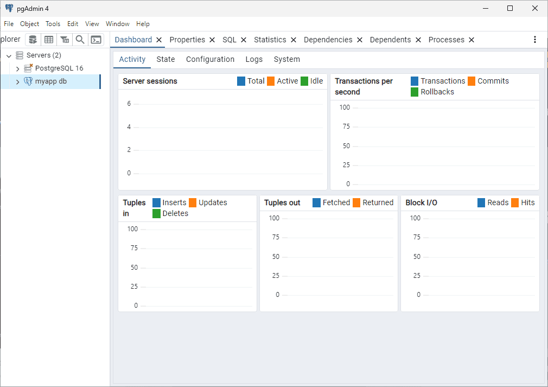Open the three-dot panel options menu
The width and height of the screenshot is (548, 387).
click(x=535, y=40)
